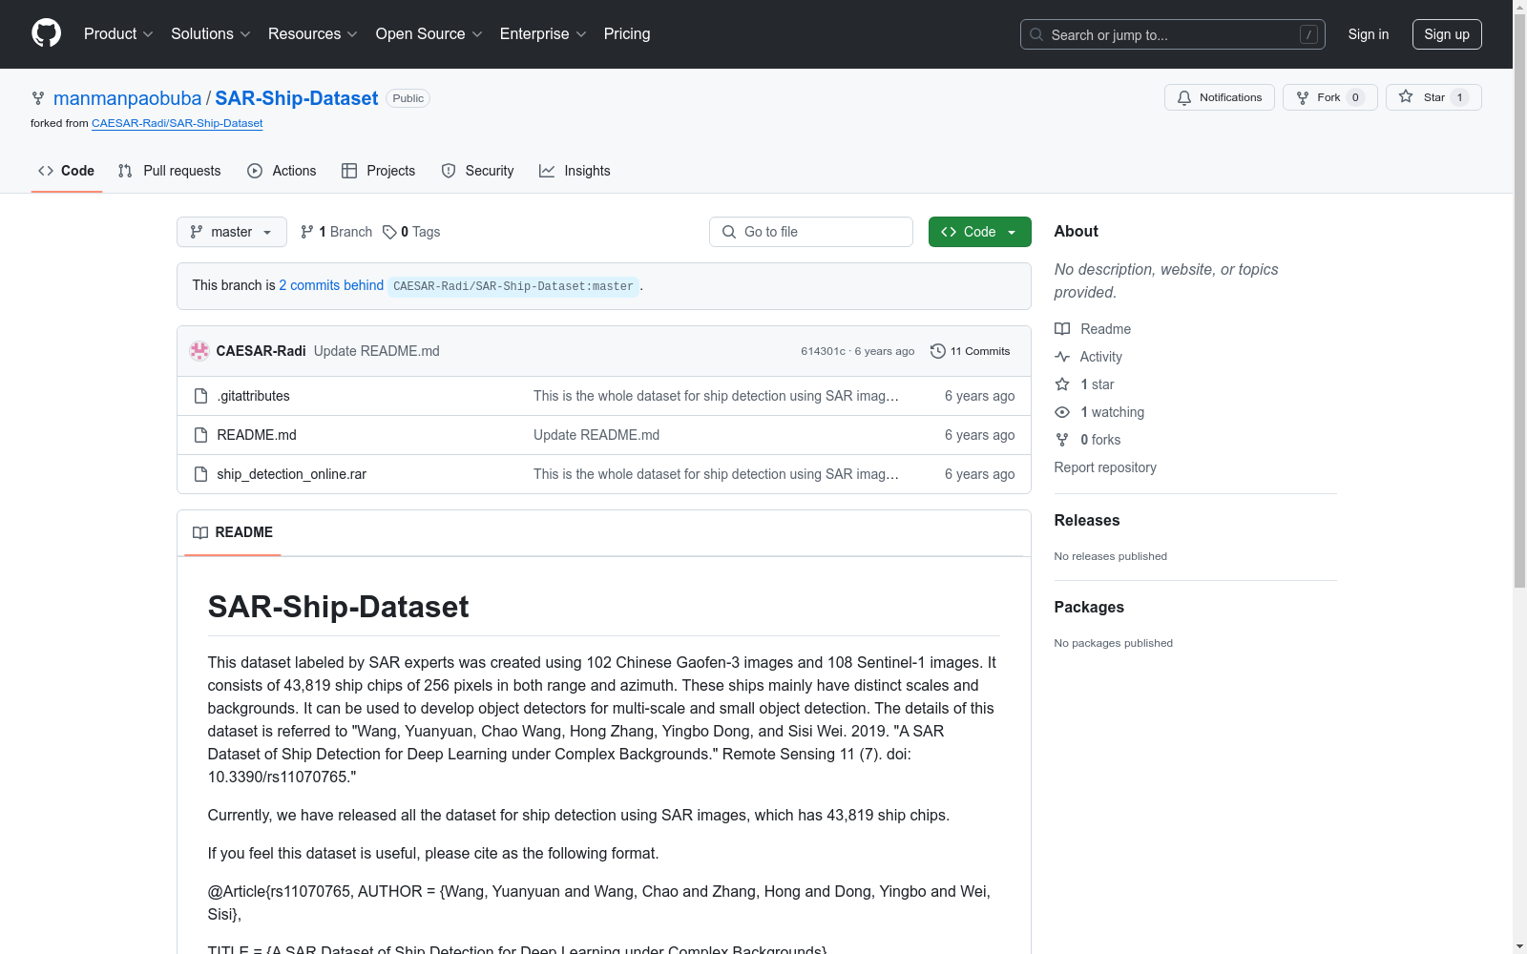Viewport: 1527px width, 954px height.
Task: Click the 2 commits behind link
Action: pos(331,285)
